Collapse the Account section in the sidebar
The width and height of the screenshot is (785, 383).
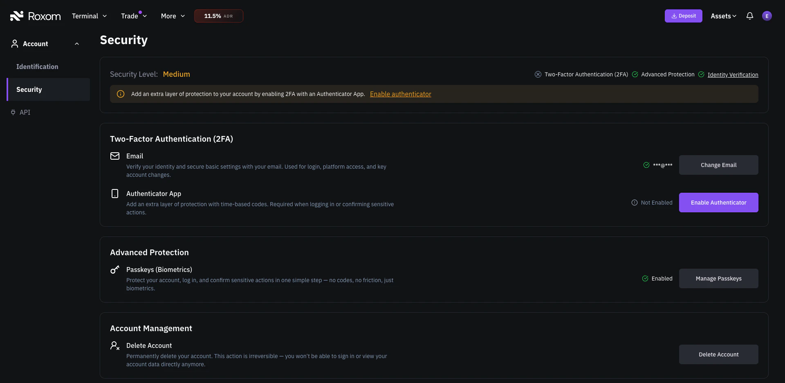[76, 44]
